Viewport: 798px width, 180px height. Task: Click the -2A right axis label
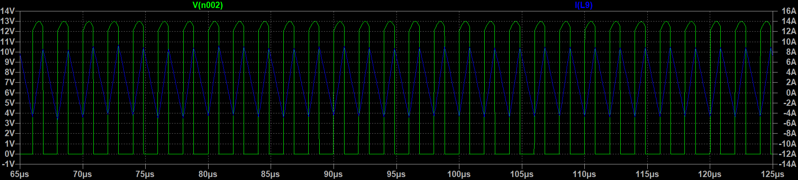[790, 103]
